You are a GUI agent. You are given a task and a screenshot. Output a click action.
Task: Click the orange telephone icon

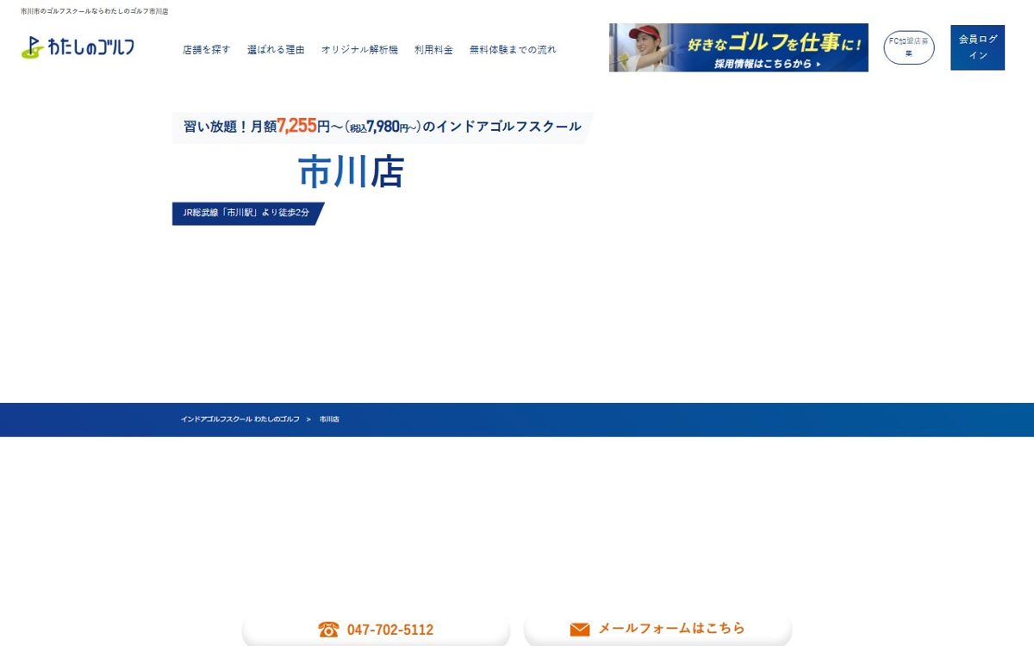(x=328, y=630)
